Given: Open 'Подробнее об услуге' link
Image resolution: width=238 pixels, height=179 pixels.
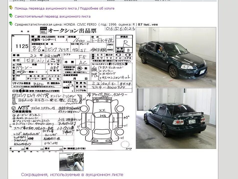Looking at the screenshot, I should [97, 8].
